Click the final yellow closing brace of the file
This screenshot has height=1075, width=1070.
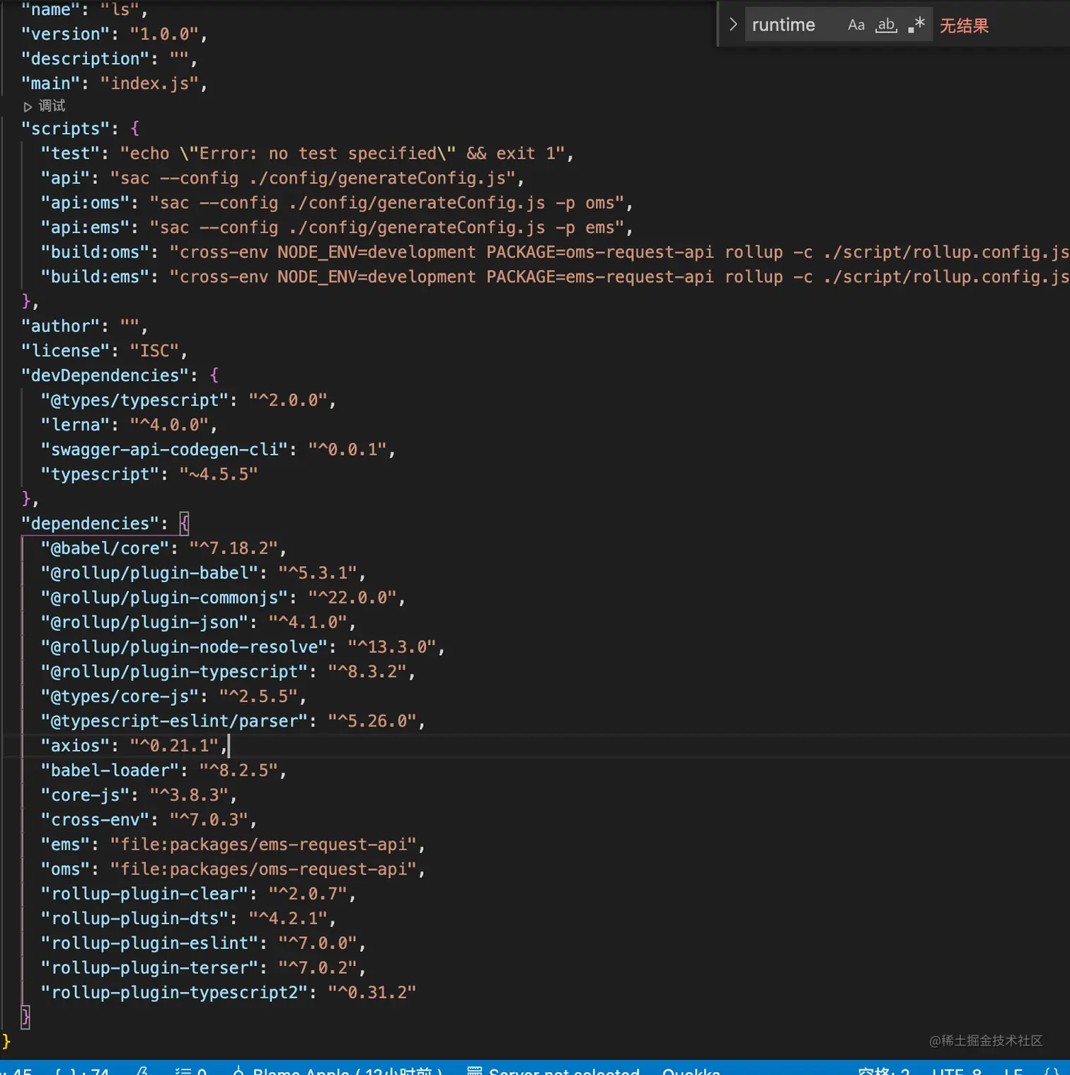tap(6, 1042)
